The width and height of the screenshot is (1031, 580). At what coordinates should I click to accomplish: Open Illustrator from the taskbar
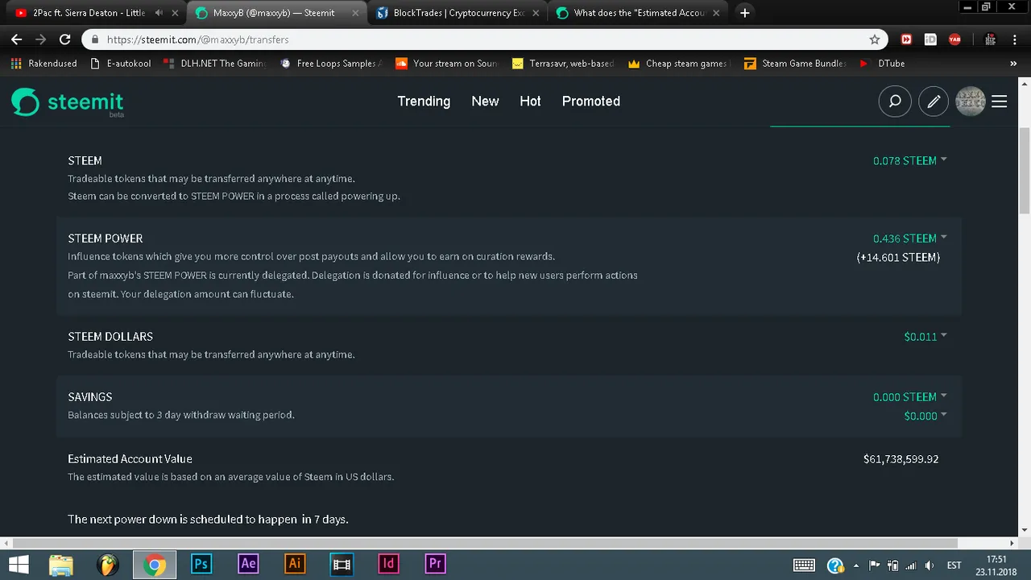coord(295,564)
